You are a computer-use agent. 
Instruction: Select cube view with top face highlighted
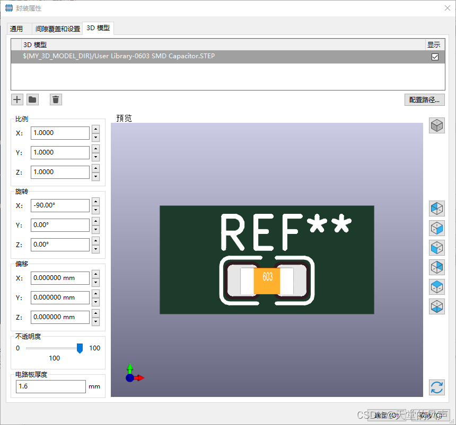click(x=437, y=287)
